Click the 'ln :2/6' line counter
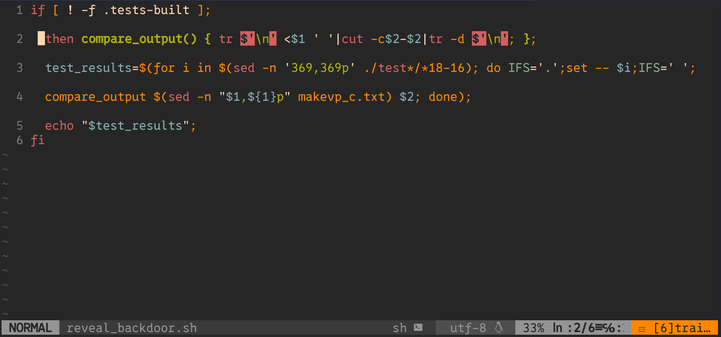 pyautogui.click(x=574, y=328)
